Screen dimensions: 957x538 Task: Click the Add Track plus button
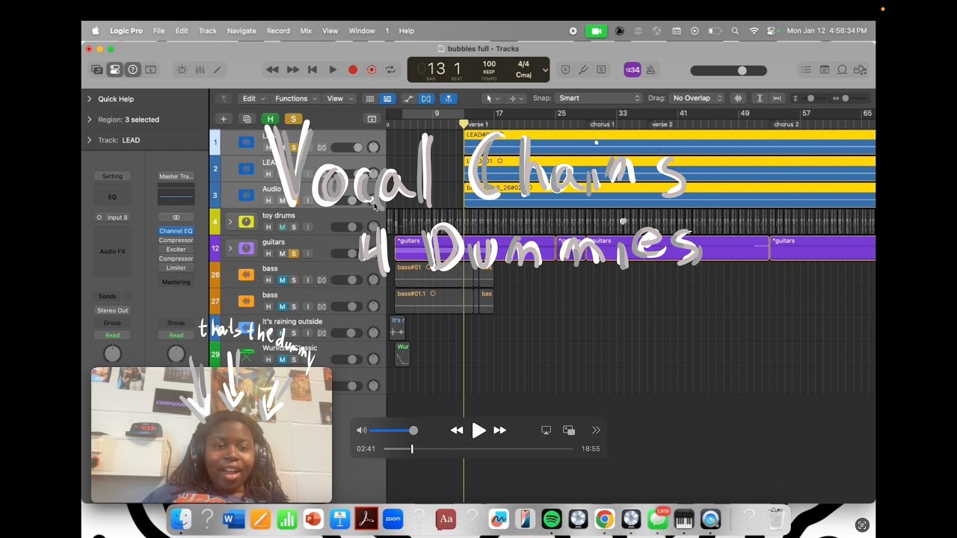click(x=223, y=119)
